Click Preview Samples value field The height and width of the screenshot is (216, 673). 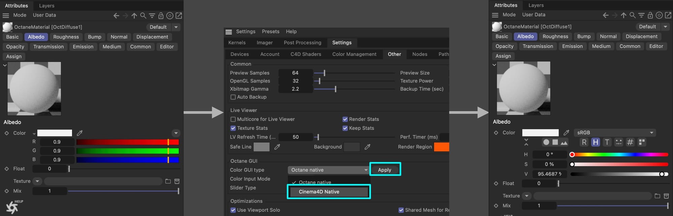pyautogui.click(x=295, y=73)
